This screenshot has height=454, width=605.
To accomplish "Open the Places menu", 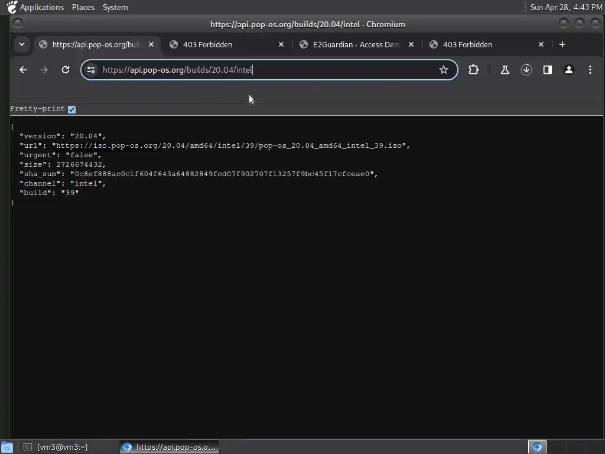I will pos(83,7).
